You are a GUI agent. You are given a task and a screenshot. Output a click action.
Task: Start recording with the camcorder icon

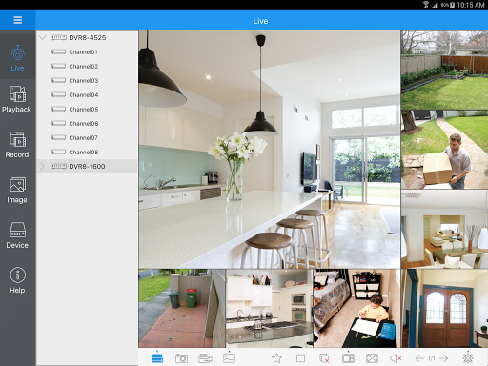(205, 358)
